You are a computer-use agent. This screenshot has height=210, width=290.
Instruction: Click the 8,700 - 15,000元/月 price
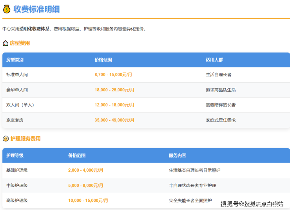[113, 74]
